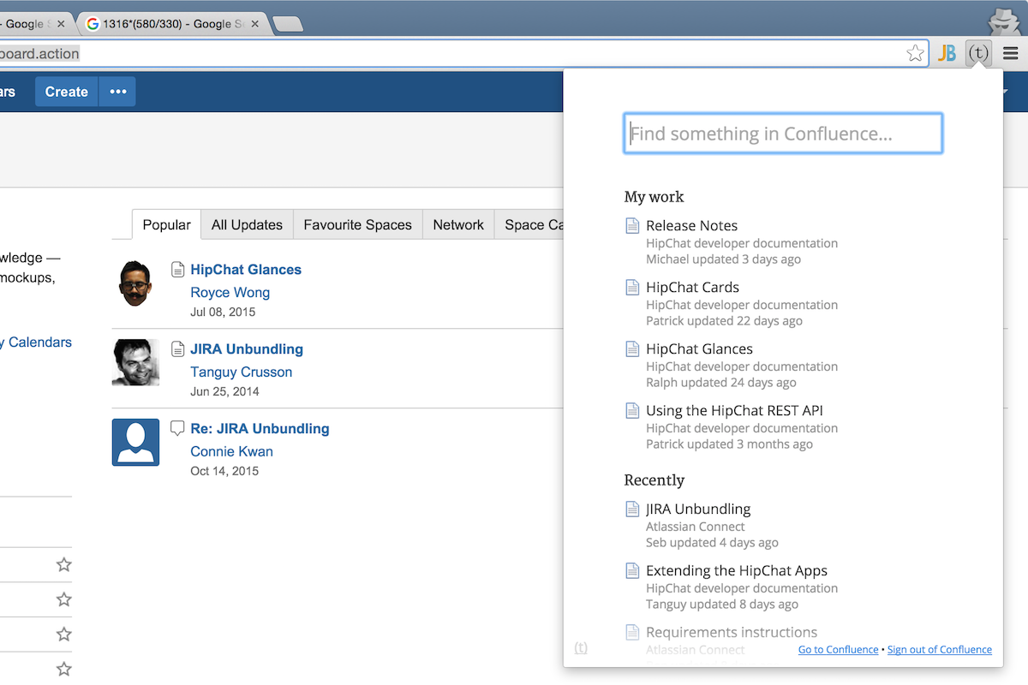The height and width of the screenshot is (685, 1028).
Task: Toggle second favourite star in left list
Action: [x=63, y=599]
